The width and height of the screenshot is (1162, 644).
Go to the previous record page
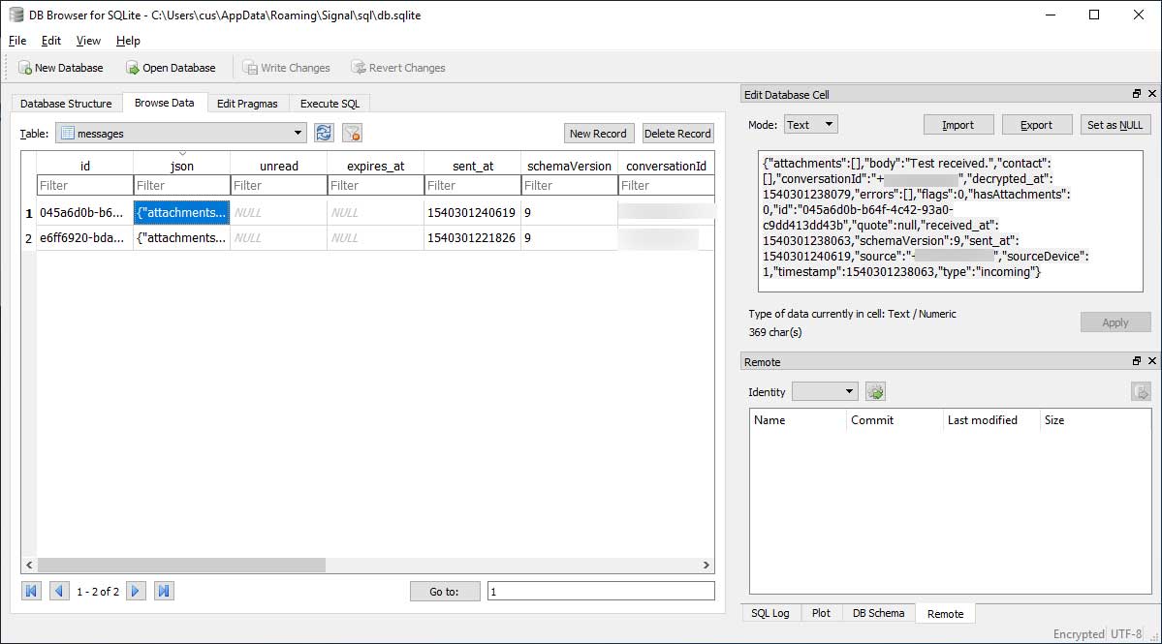[x=58, y=591]
